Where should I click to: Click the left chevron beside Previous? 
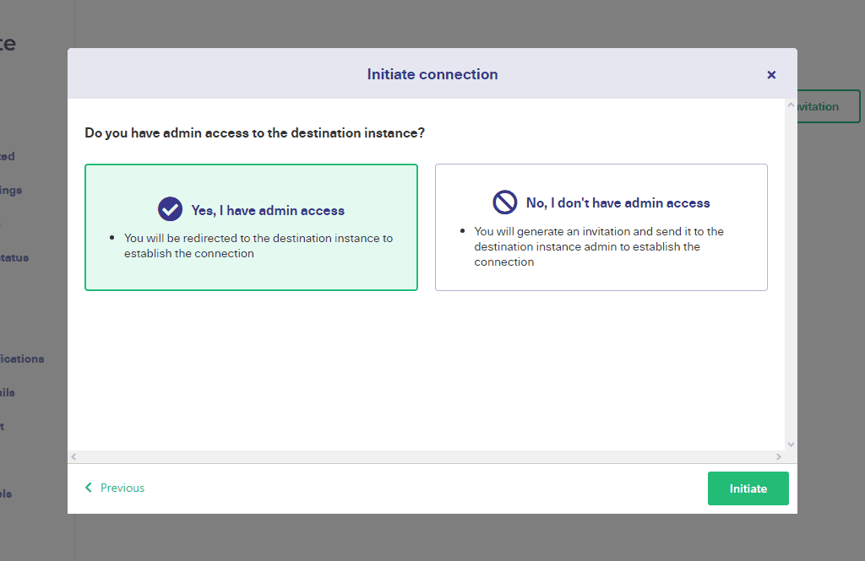tap(88, 488)
